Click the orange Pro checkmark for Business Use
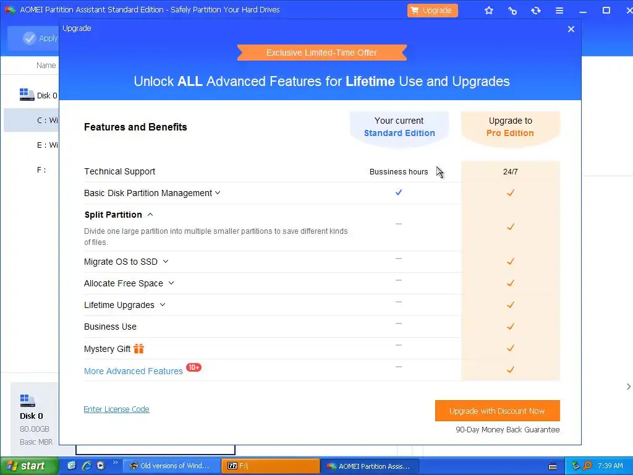Screen dimensions: 633x475 tap(510, 326)
